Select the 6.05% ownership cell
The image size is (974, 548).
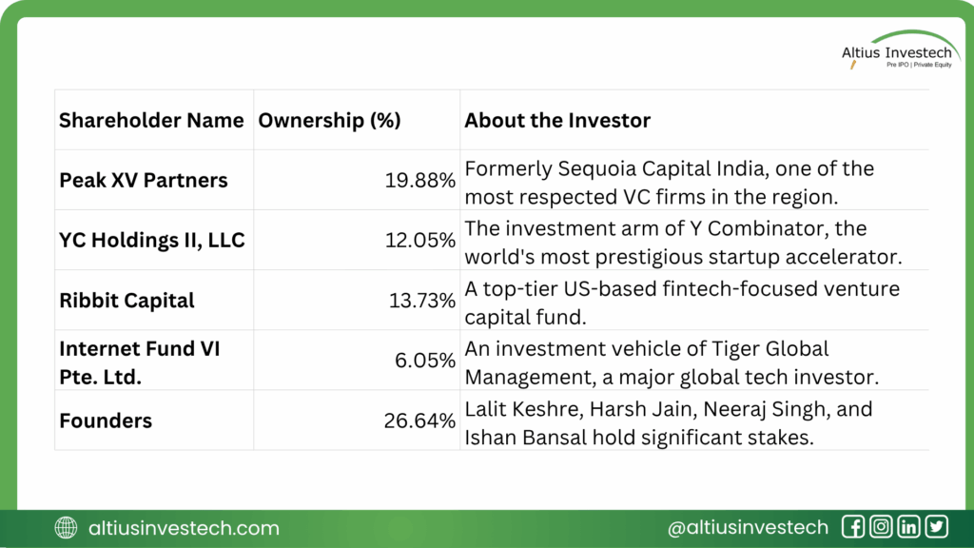pyautogui.click(x=426, y=362)
